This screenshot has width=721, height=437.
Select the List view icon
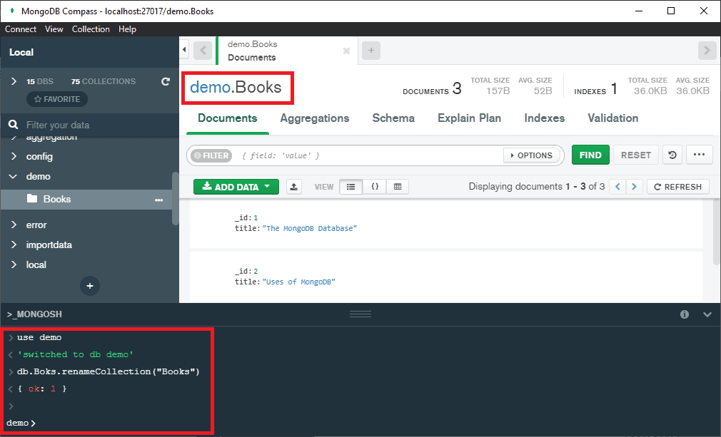[x=351, y=186]
